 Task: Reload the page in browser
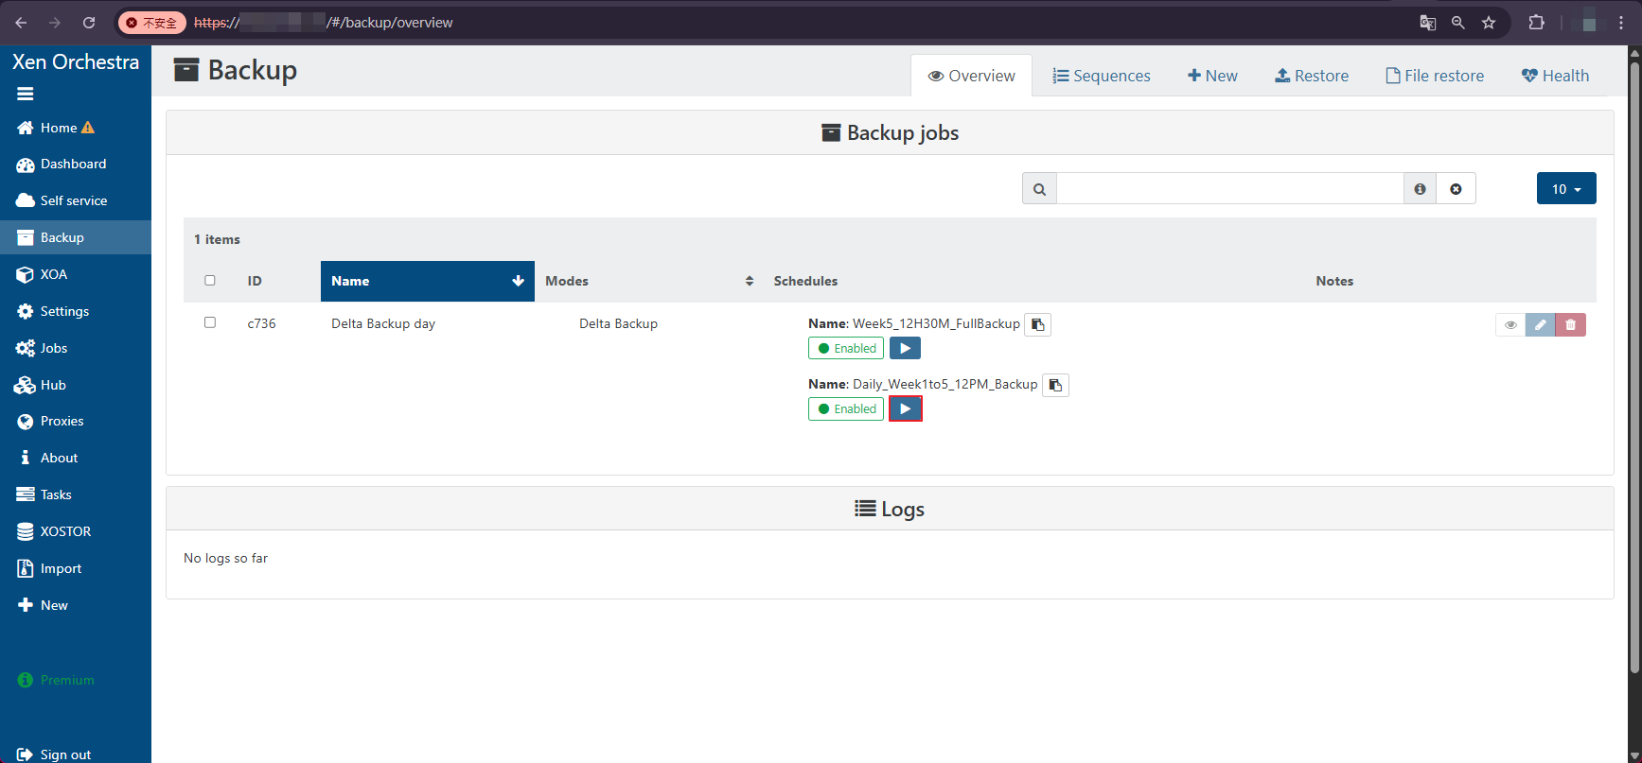89,23
